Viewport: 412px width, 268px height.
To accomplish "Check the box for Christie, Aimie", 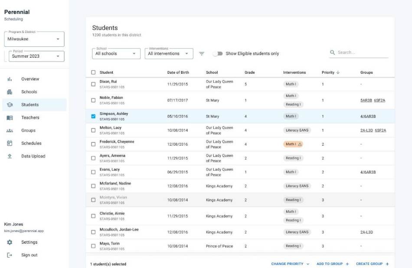I will click(93, 216).
